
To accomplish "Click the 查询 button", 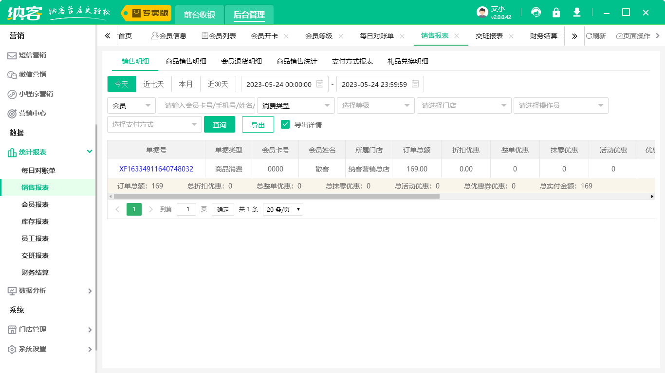I will click(x=220, y=124).
